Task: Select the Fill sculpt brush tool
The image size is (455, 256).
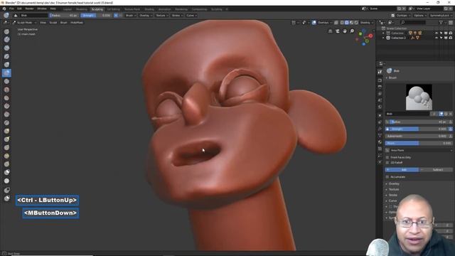Action: point(6,106)
